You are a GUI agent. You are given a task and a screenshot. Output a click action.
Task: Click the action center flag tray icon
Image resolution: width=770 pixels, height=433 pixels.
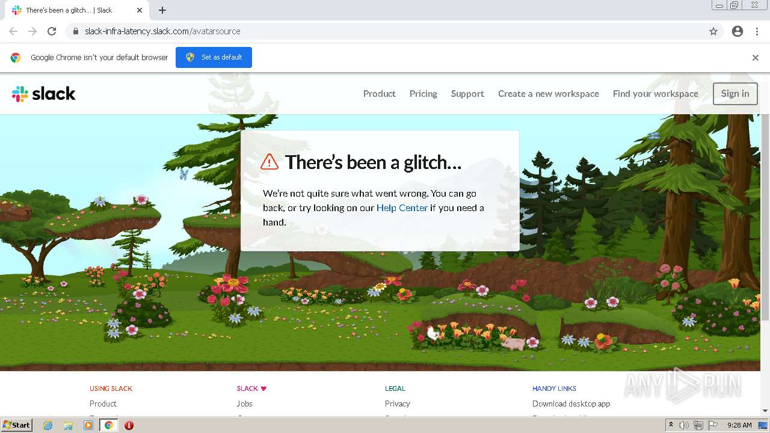pyautogui.click(x=713, y=425)
